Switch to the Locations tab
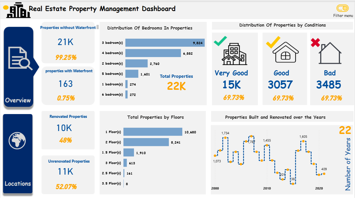The image size is (355, 198). pos(18,184)
